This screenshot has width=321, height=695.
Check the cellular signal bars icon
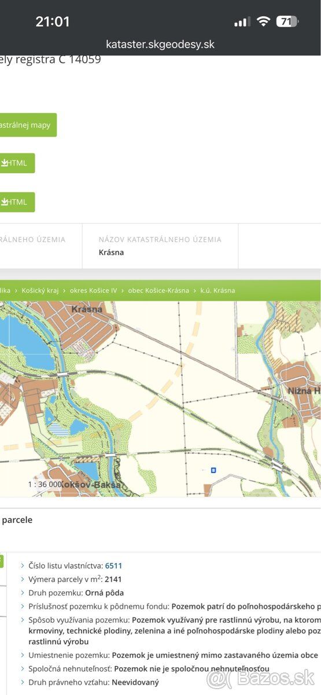[242, 22]
